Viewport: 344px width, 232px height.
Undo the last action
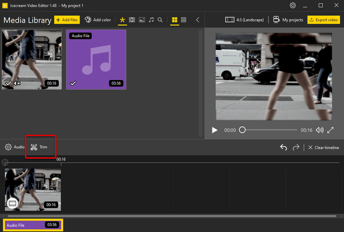pyautogui.click(x=284, y=148)
